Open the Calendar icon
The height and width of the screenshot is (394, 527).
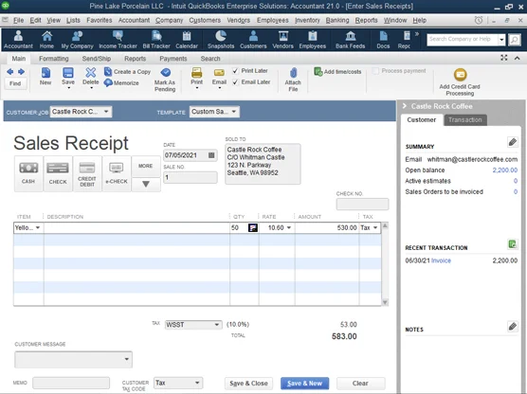(187, 40)
